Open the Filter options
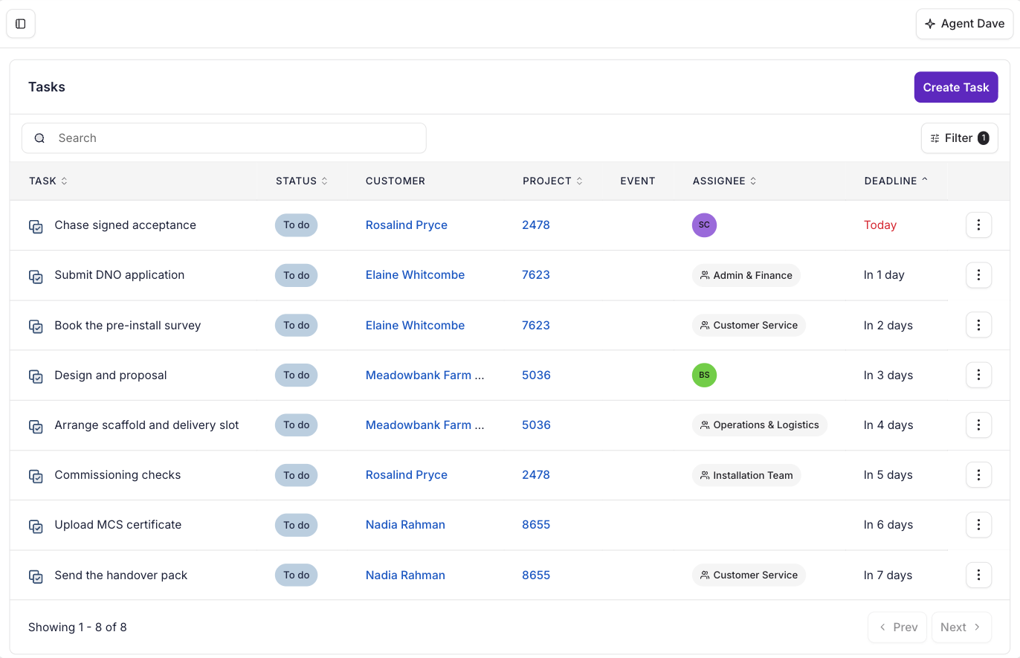 (959, 138)
